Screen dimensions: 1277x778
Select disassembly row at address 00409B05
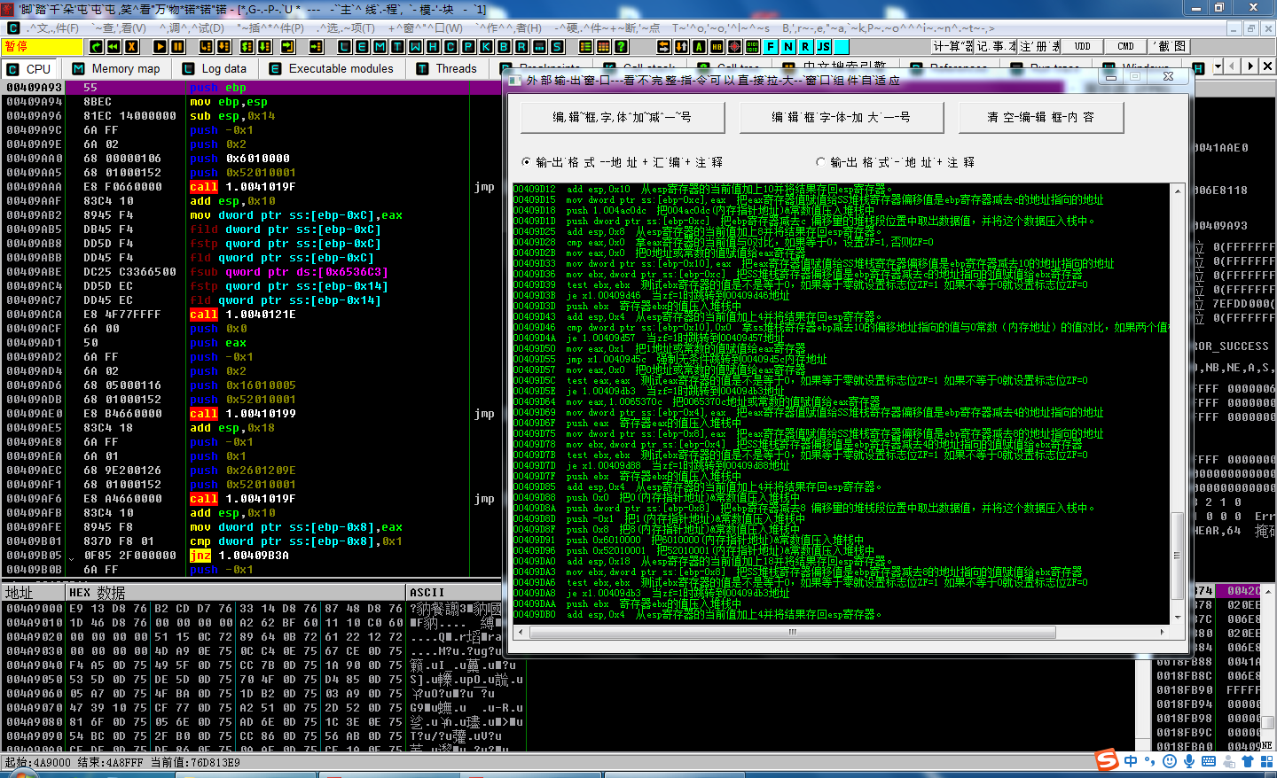click(251, 556)
